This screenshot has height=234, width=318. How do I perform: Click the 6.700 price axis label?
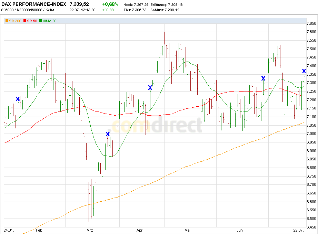point(311,184)
